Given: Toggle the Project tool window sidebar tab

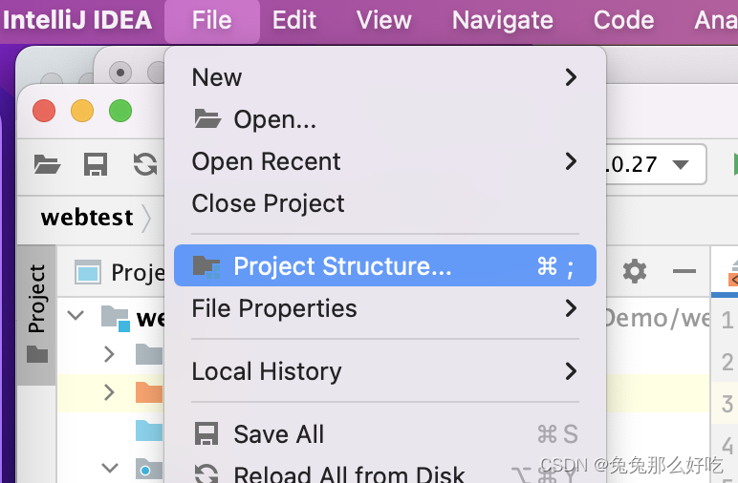Looking at the screenshot, I should [x=37, y=313].
